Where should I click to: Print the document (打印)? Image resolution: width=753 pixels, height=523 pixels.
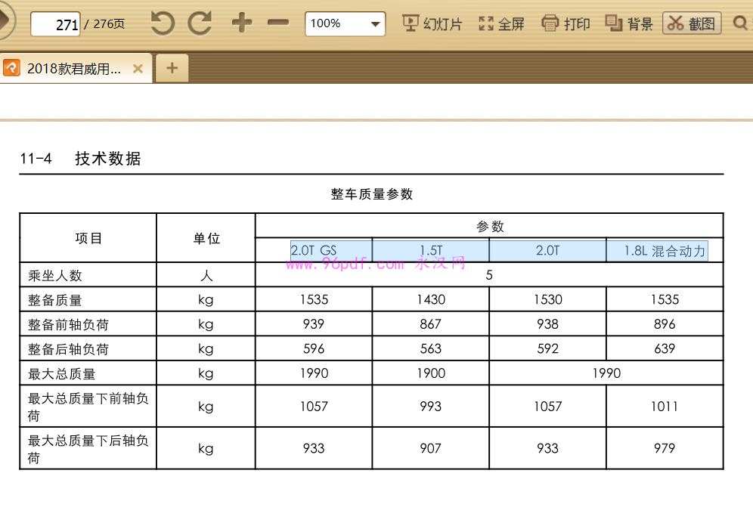[566, 23]
